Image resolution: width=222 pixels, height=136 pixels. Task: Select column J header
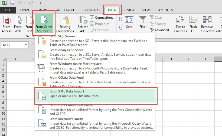coord(171,59)
